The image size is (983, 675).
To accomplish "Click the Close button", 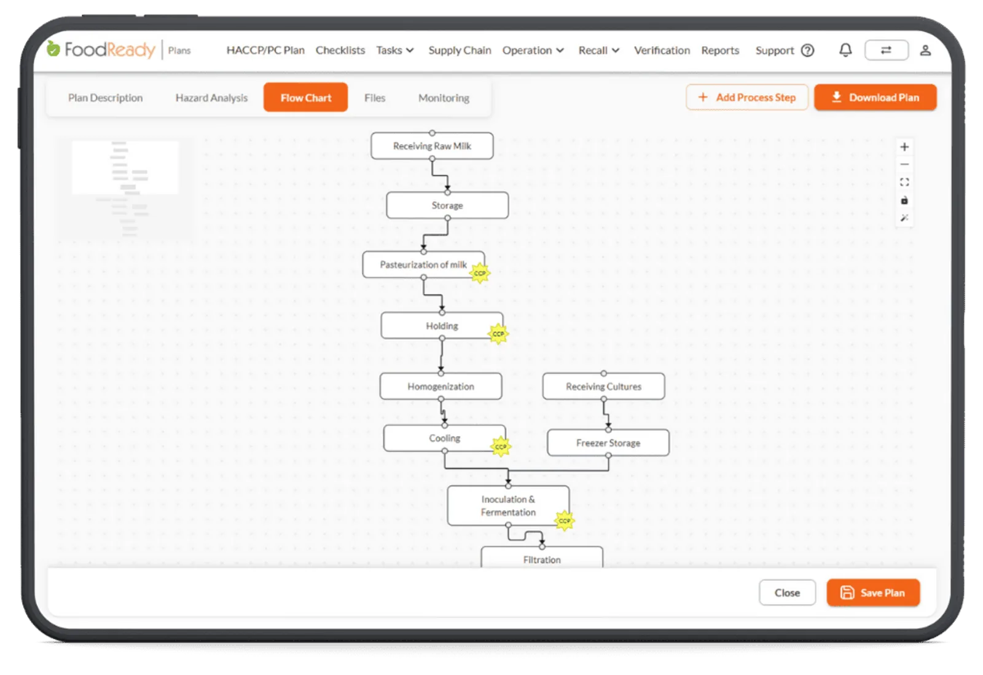I will pyautogui.click(x=787, y=593).
